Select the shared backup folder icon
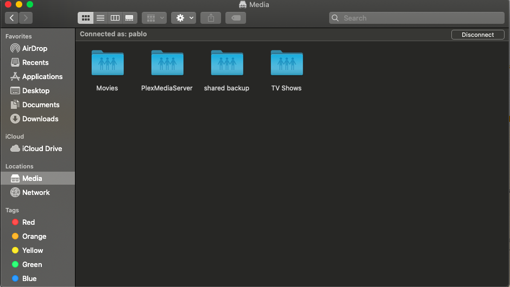The image size is (510, 287). click(227, 63)
